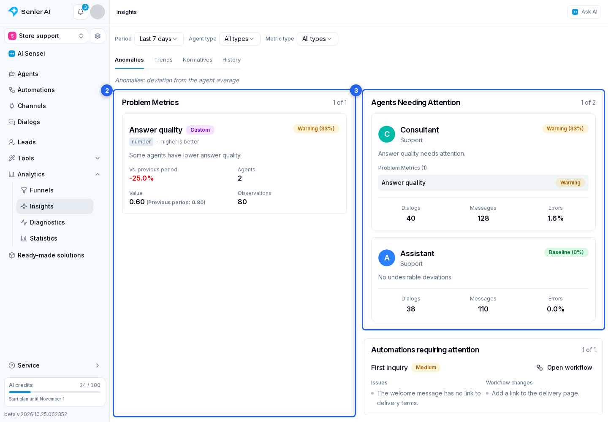
Task: Switch to the History tab
Action: point(231,60)
